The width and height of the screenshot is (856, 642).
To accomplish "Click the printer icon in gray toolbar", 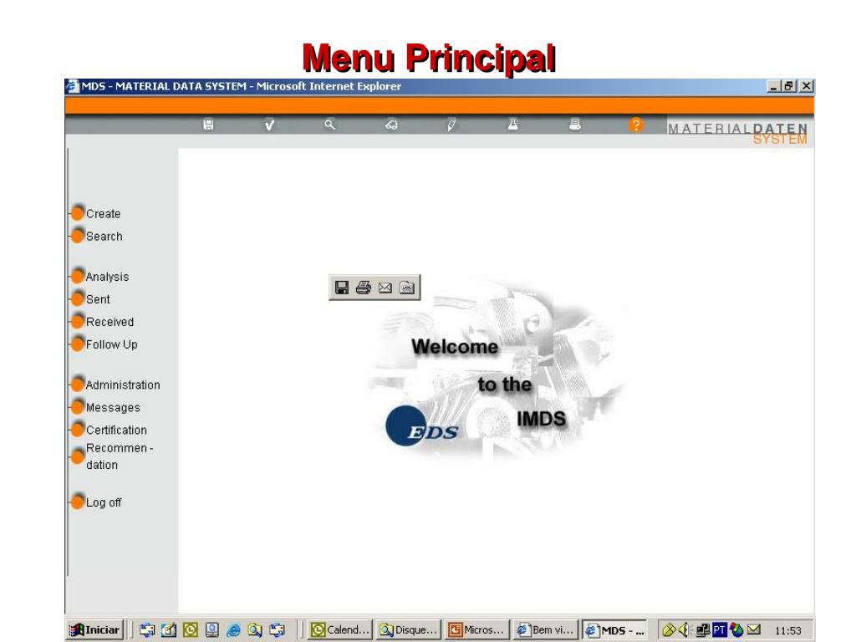I will [575, 125].
